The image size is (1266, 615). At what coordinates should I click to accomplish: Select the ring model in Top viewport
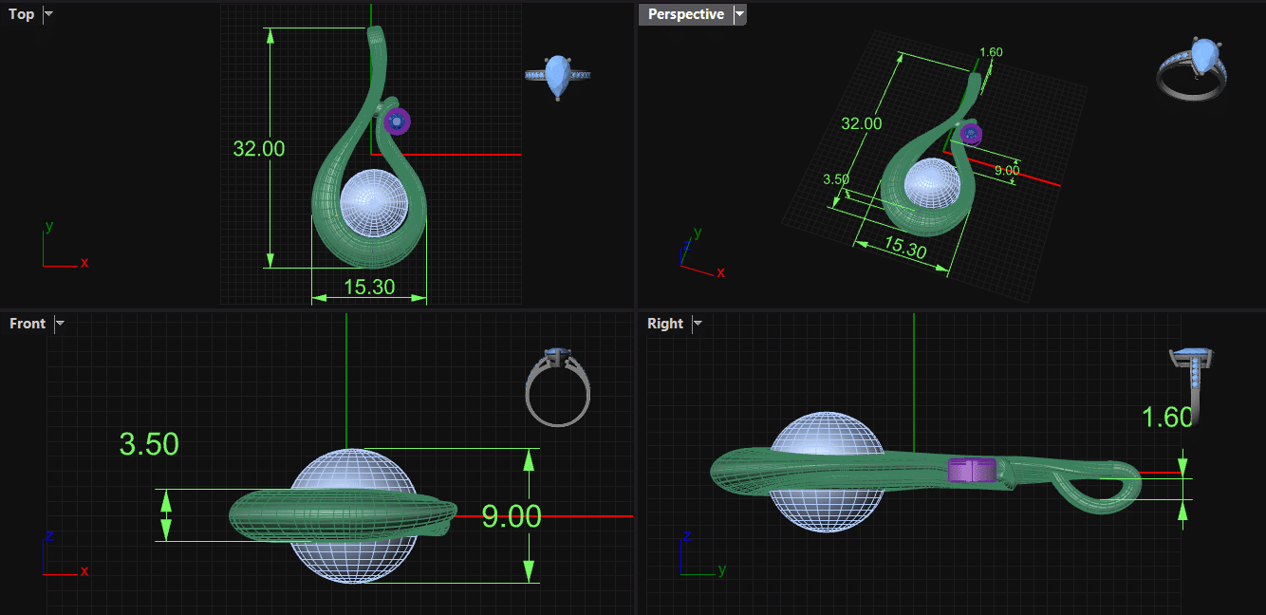pyautogui.click(x=558, y=76)
